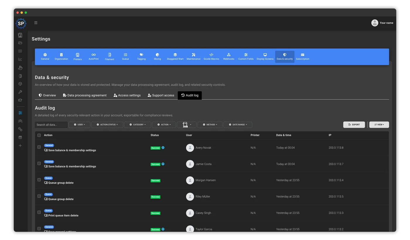Image resolution: width=410 pixels, height=240 pixels.
Task: Open the General settings tab
Action: click(45, 57)
